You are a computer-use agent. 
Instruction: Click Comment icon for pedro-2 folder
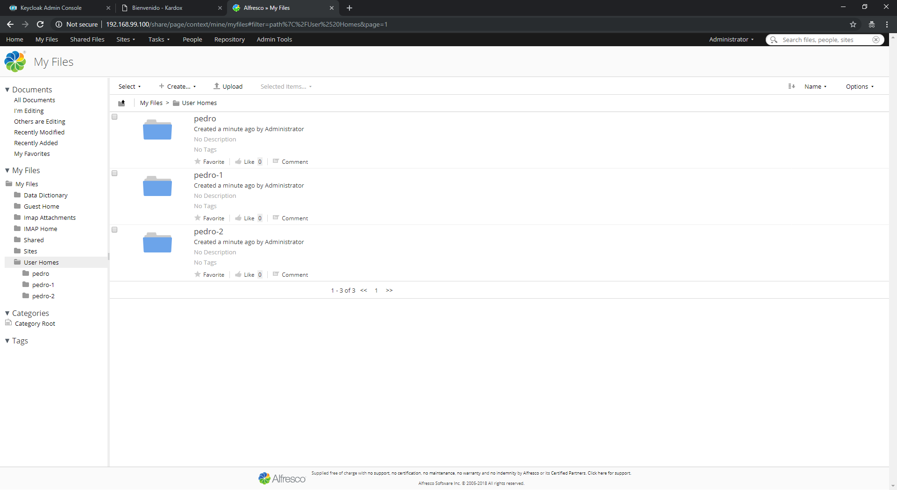click(x=276, y=274)
